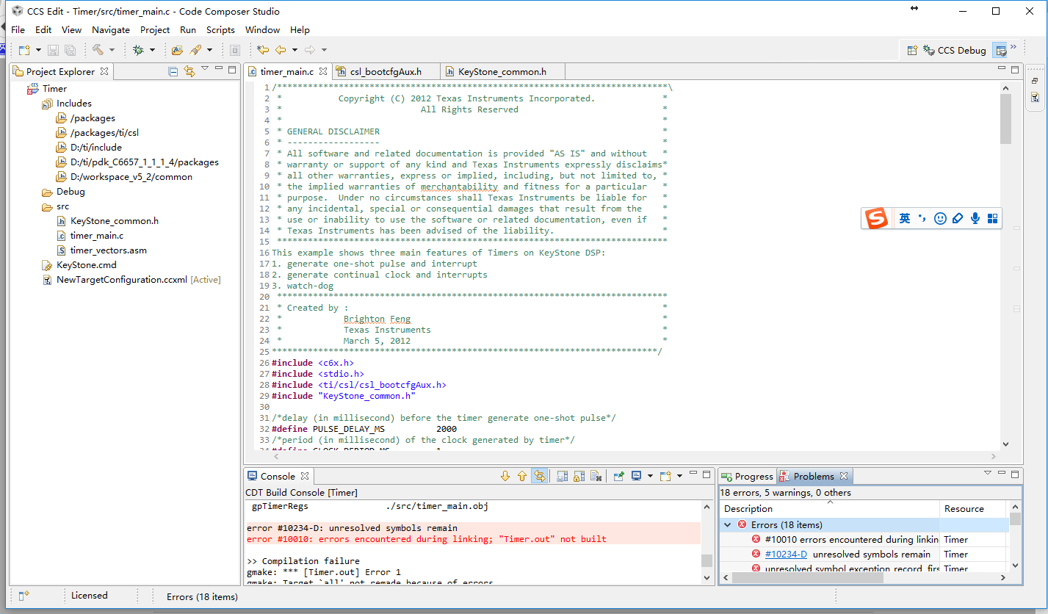The height and width of the screenshot is (614, 1048).
Task: Click the Build hammer icon in toolbar
Action: pyautogui.click(x=98, y=50)
